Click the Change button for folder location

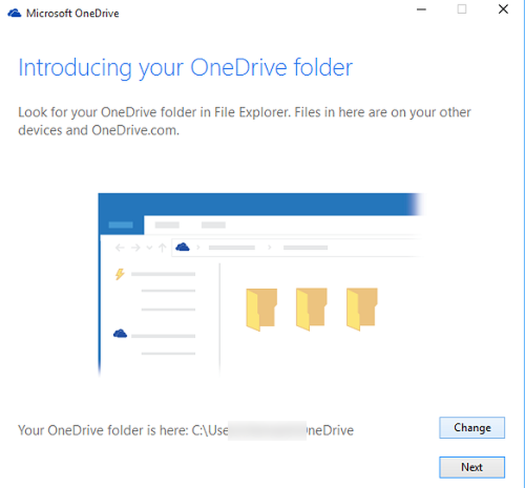pos(472,428)
